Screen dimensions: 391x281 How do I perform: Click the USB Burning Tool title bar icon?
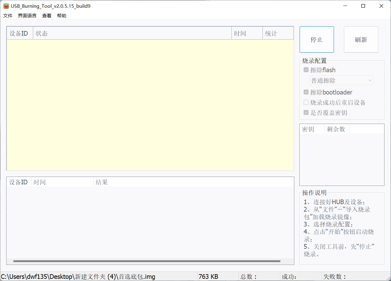point(6,6)
